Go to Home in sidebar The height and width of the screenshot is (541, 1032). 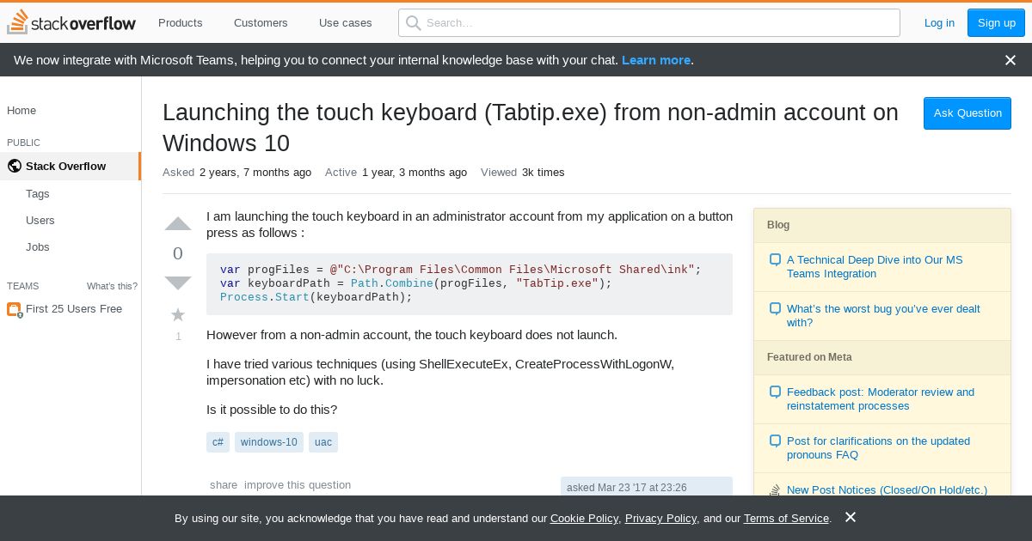21,111
